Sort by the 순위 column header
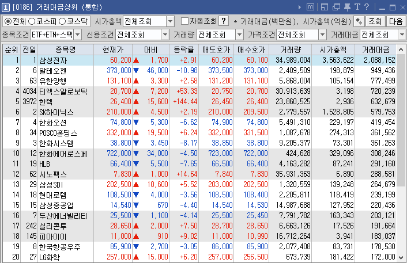Viewport: 407px width, 263px height. [x=12, y=49]
